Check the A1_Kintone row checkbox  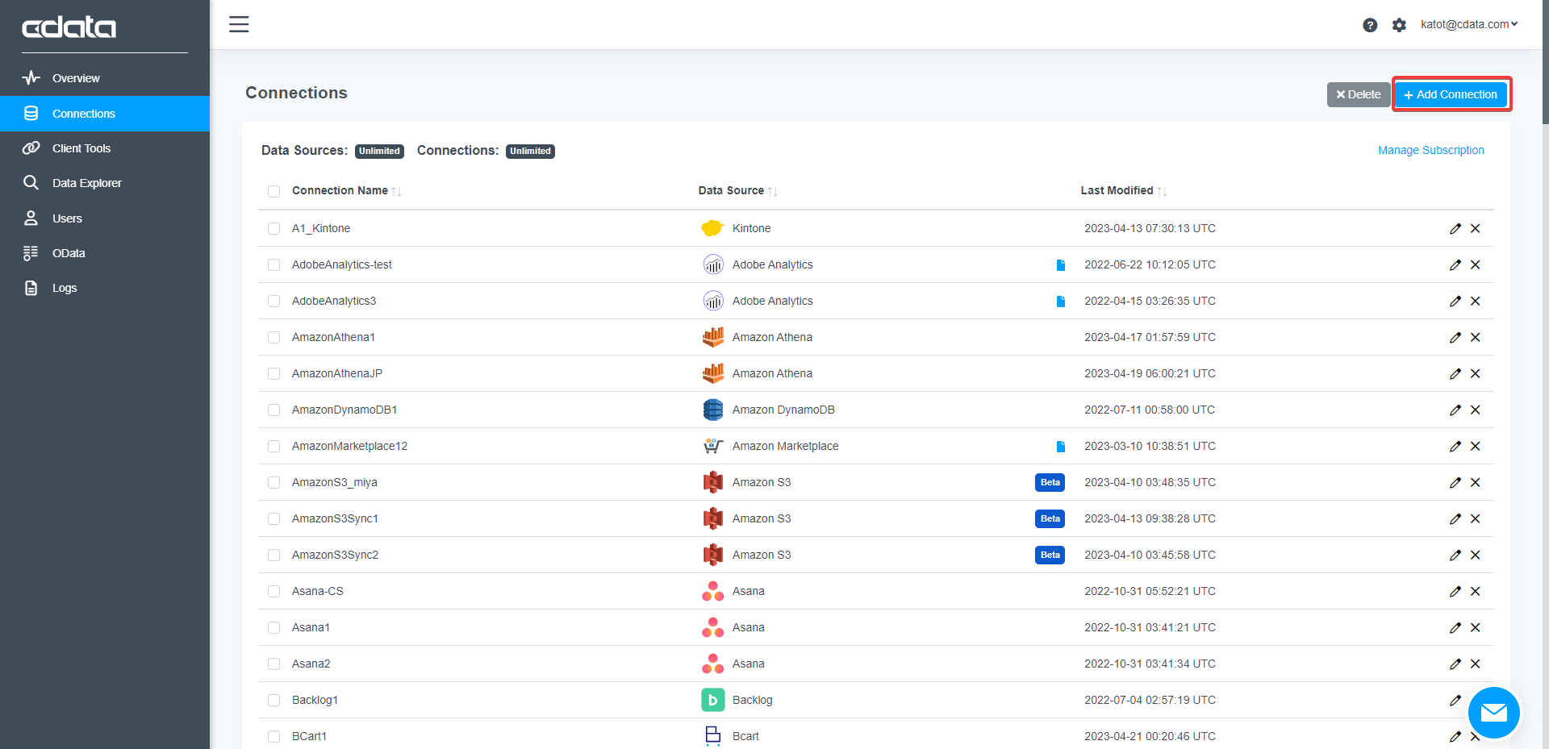(274, 229)
